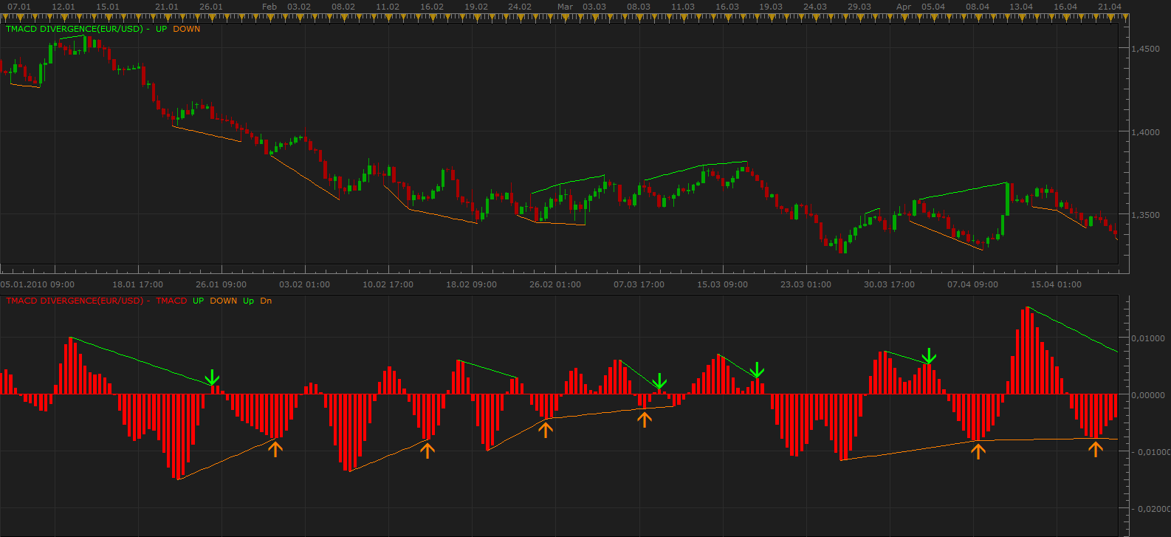Select the 13.04 date on top axis
This screenshot has width=1171, height=537.
pyautogui.click(x=1021, y=7)
